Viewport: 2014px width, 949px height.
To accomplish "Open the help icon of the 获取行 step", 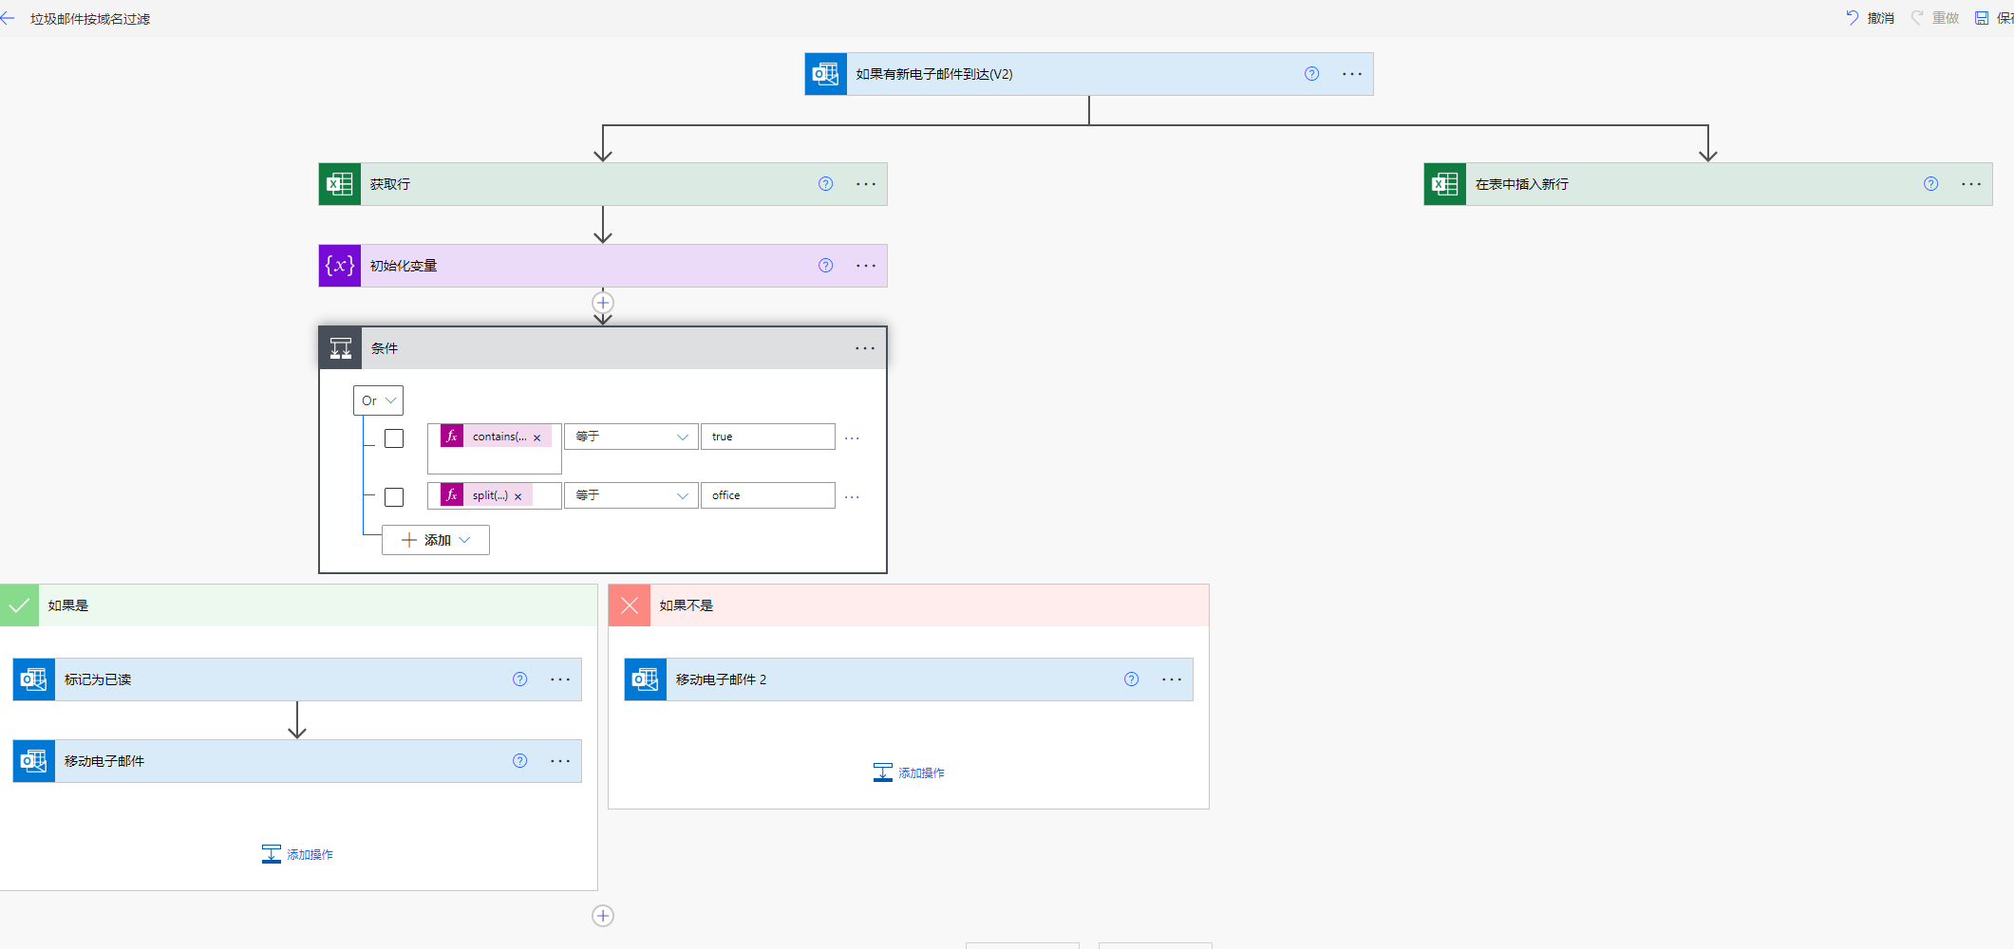I will [825, 184].
